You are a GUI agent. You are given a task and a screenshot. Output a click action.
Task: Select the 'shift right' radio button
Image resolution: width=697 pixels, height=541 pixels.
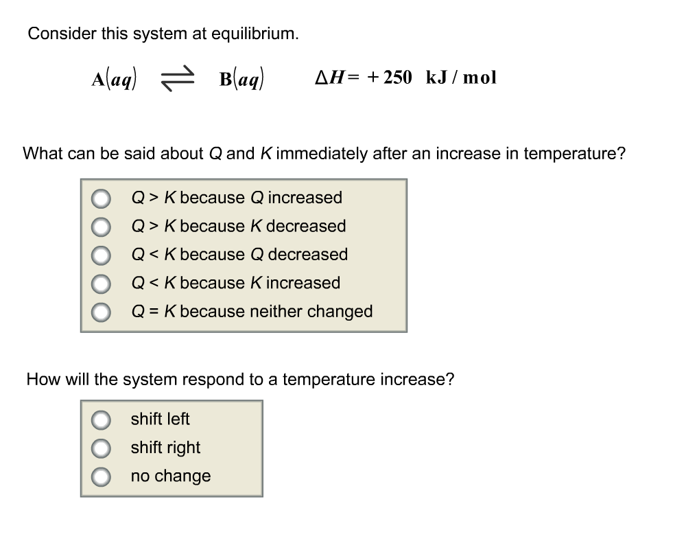click(102, 448)
